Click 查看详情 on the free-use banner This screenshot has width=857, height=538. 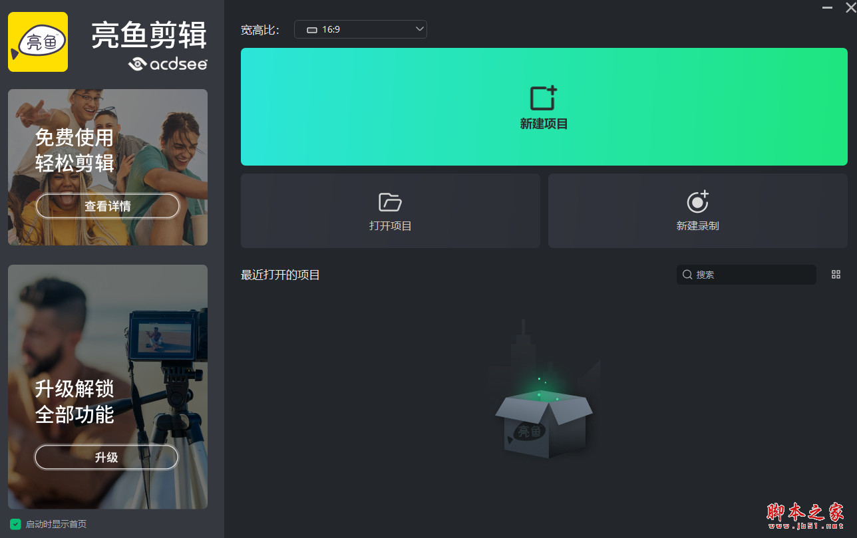click(x=107, y=205)
